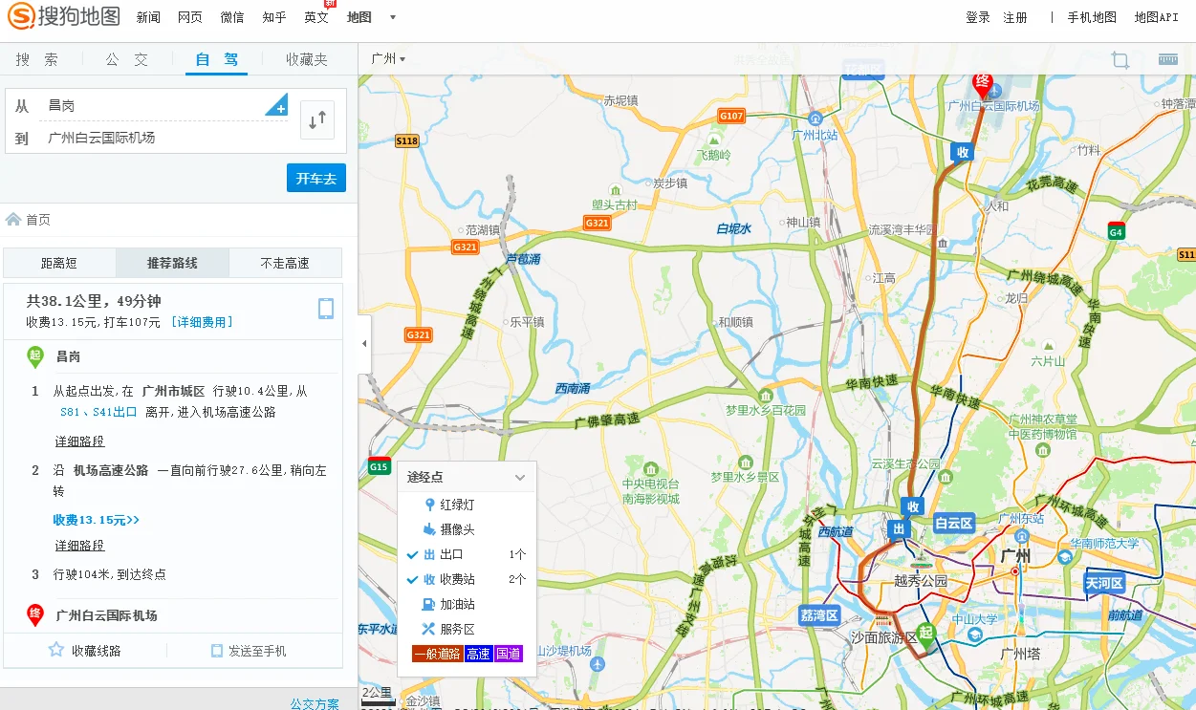Click the swap start and destination icon

pos(317,119)
